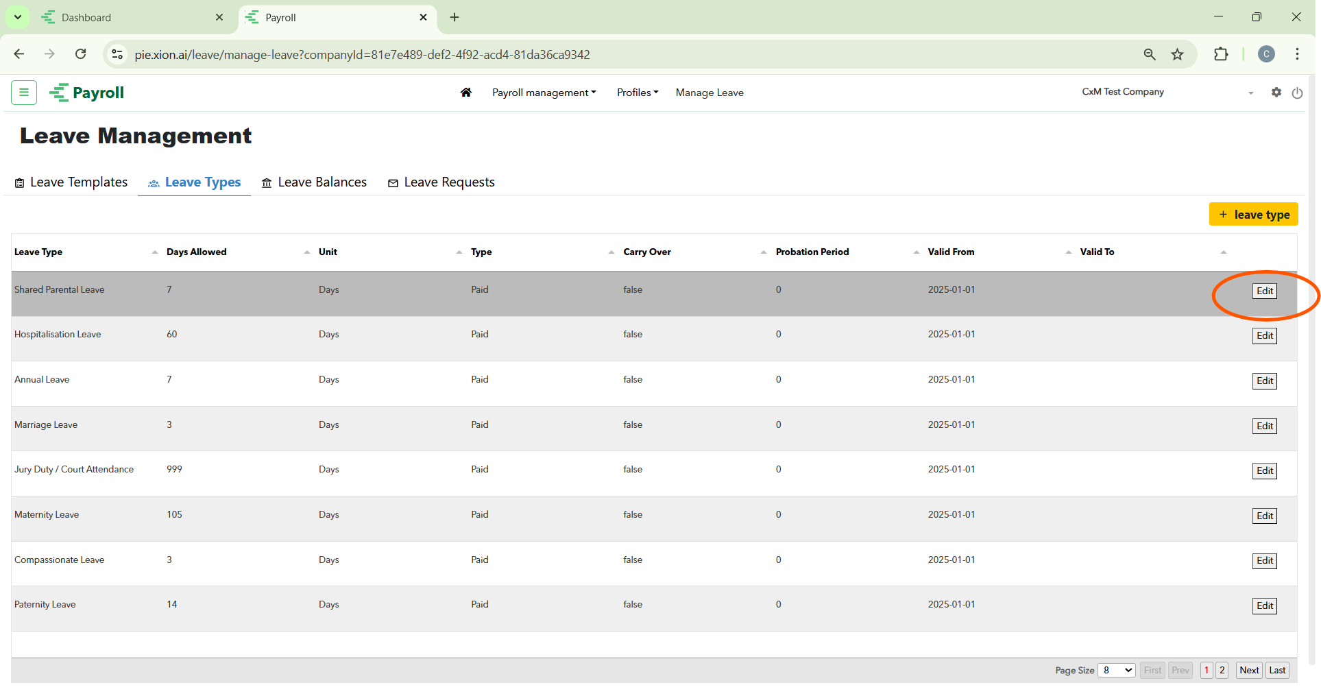Screen dimensions: 1321x696
Task: Expand the Profiles dropdown menu
Action: pos(637,93)
